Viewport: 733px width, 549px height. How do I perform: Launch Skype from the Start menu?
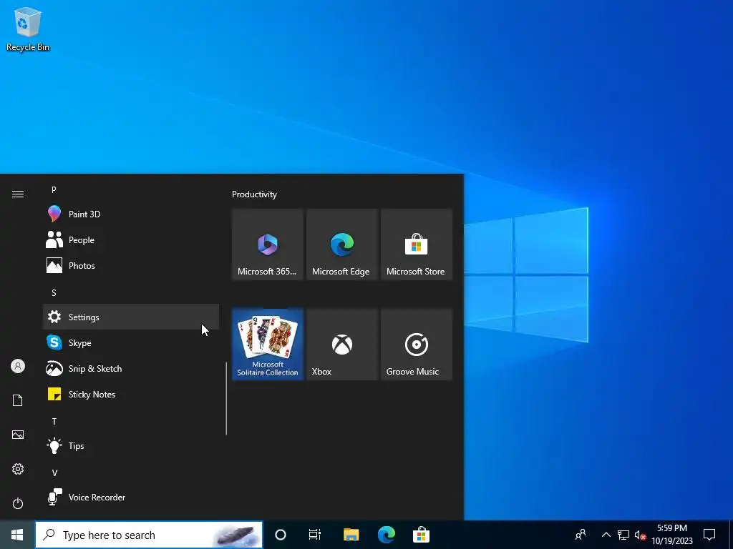(x=131, y=342)
